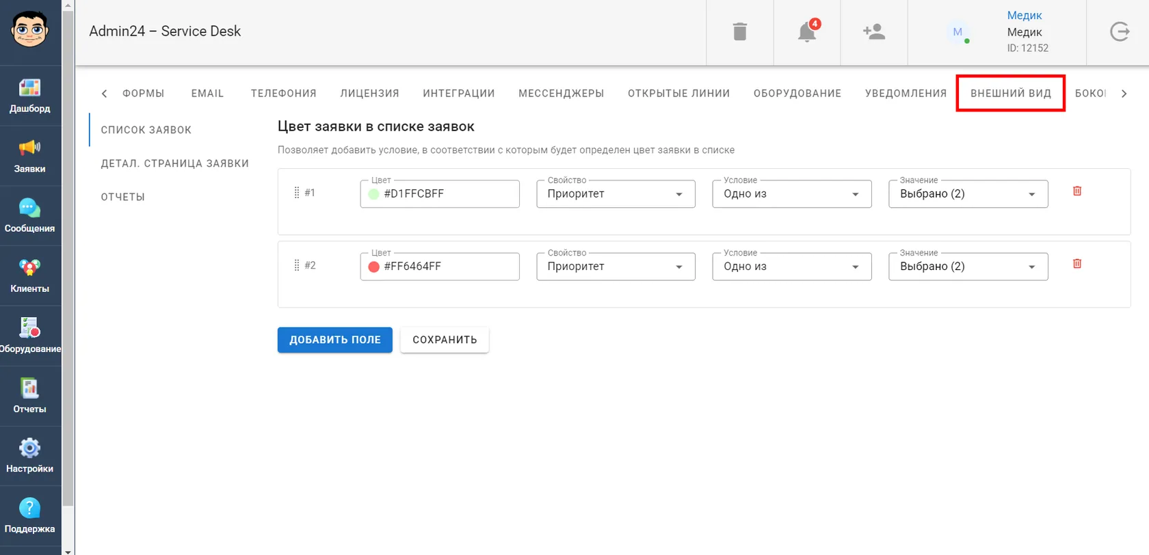Click the Добавить поле button
This screenshot has width=1149, height=555.
(x=335, y=340)
